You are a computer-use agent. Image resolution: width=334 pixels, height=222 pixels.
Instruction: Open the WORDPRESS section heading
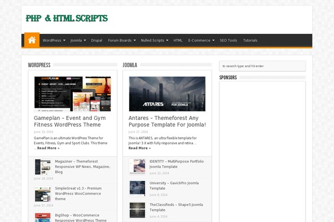point(39,65)
